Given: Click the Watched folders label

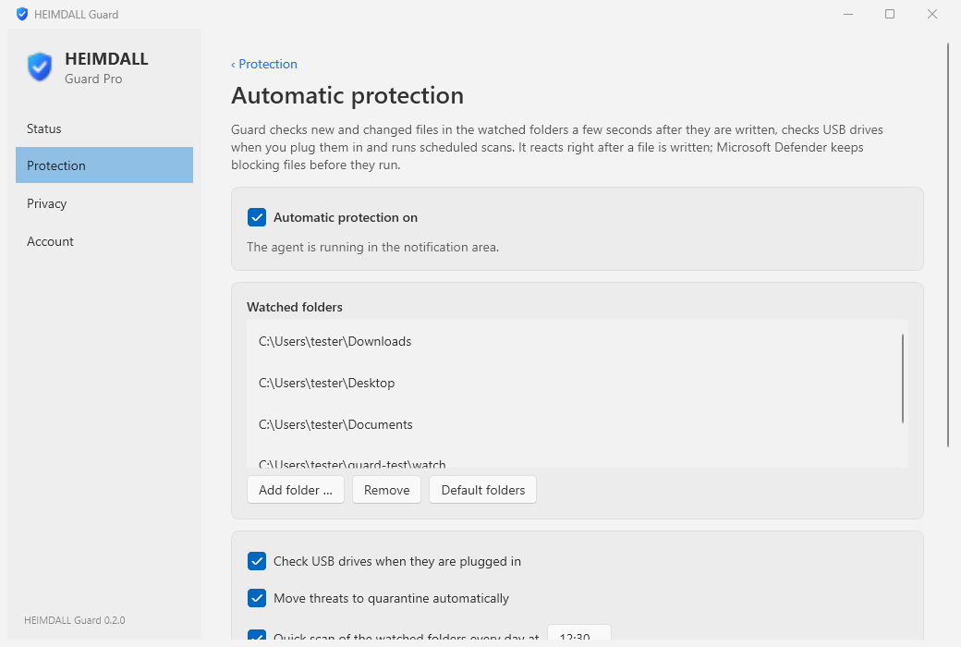Looking at the screenshot, I should (x=295, y=307).
